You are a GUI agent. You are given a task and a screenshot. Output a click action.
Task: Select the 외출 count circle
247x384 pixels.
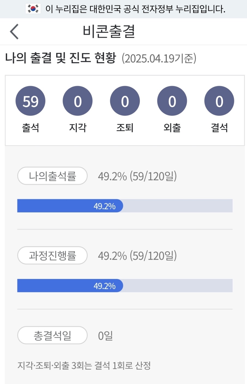click(172, 100)
